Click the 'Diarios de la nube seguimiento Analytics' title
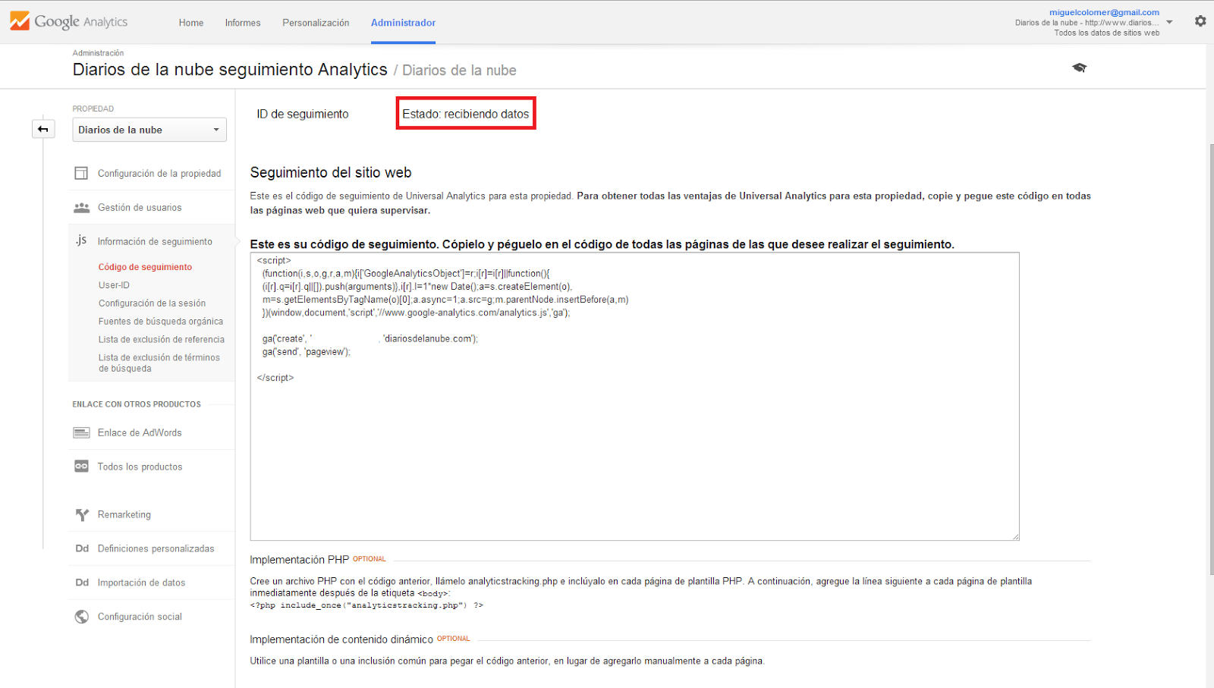This screenshot has height=688, width=1214. 230,70
